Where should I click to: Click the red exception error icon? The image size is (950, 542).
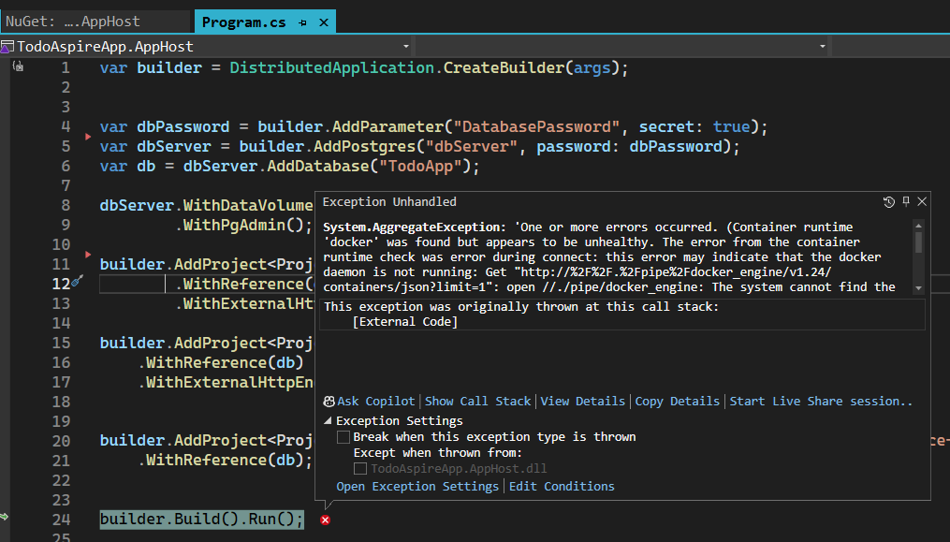pyautogui.click(x=325, y=520)
